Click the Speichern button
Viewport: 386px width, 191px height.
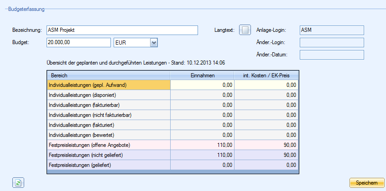tap(366, 183)
